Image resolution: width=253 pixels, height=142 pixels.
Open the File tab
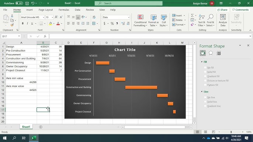point(5,10)
